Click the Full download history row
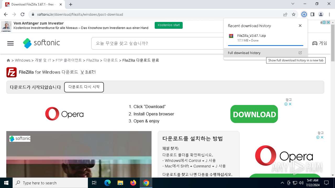Screen dimensions: 335x188 point(266,53)
